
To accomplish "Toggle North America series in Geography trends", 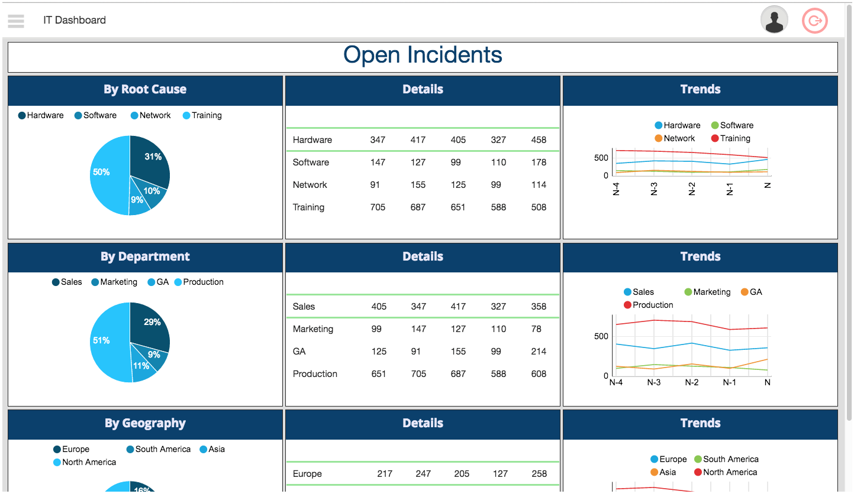I will point(726,472).
